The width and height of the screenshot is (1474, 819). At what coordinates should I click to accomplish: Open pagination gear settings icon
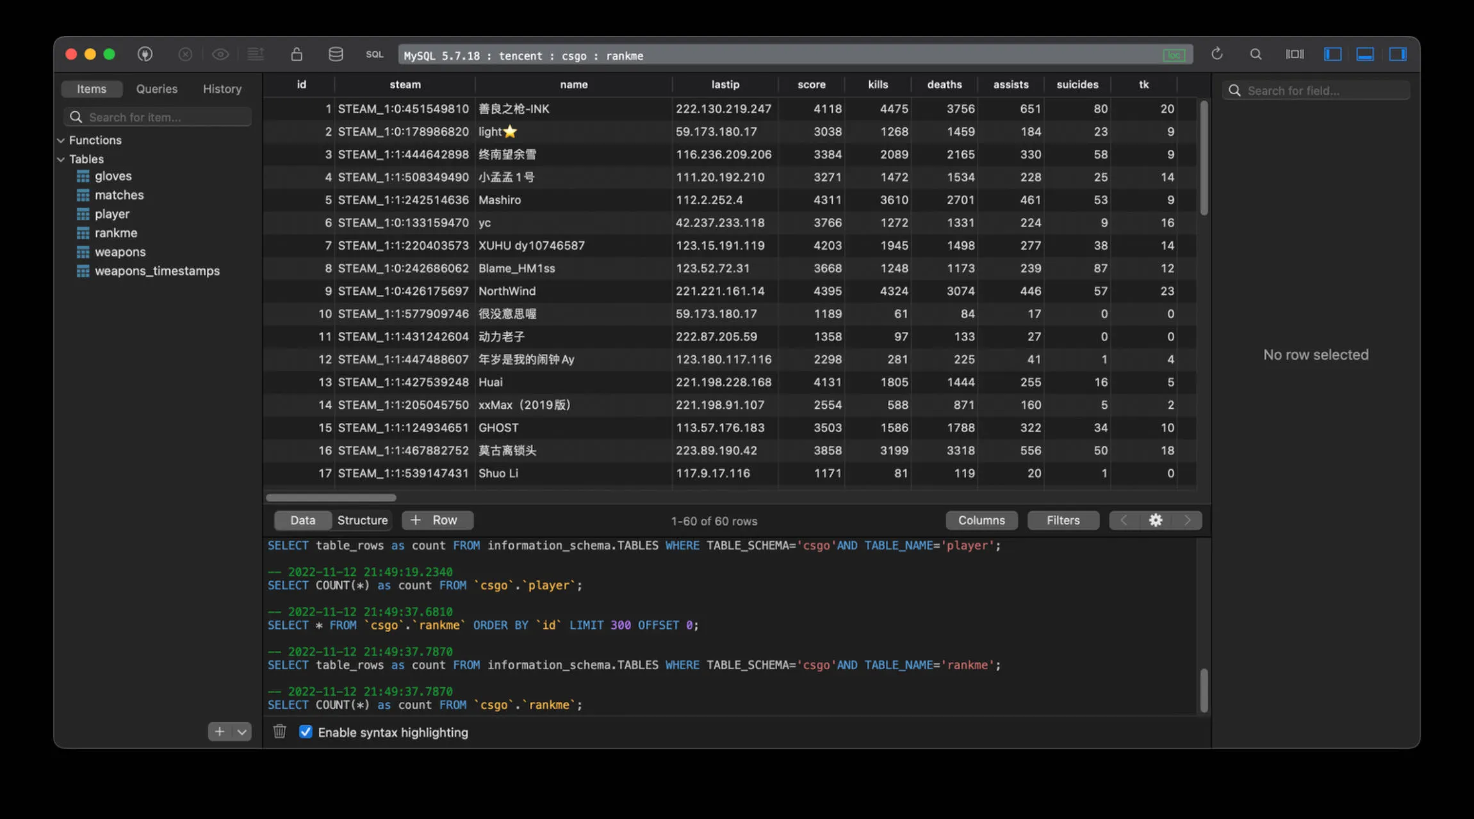[x=1156, y=520]
